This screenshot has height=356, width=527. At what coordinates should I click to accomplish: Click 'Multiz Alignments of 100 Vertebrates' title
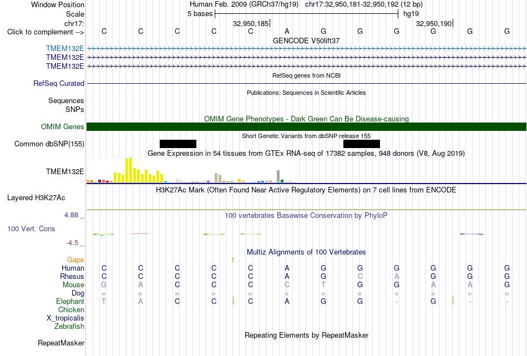tap(306, 252)
